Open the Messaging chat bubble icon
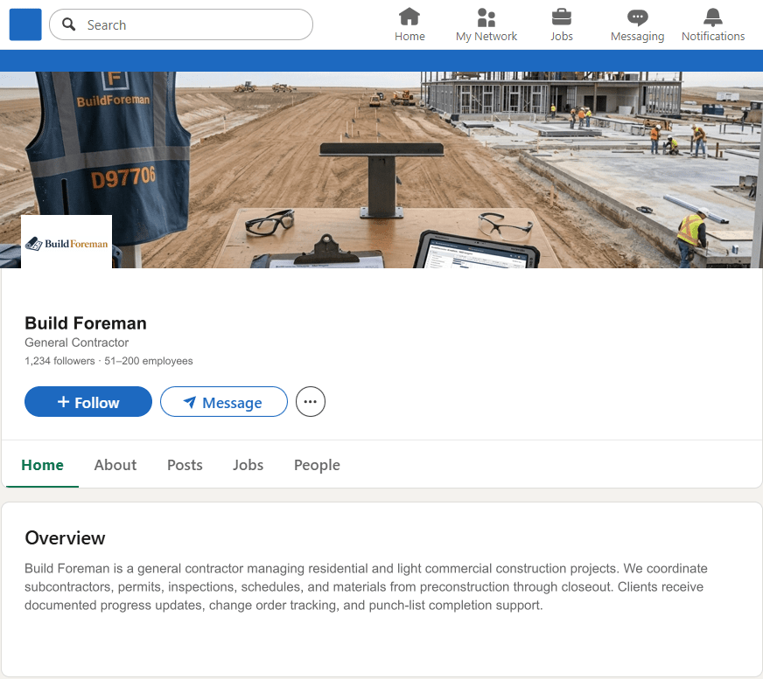Viewport: 763px width, 679px height. pyautogui.click(x=637, y=17)
